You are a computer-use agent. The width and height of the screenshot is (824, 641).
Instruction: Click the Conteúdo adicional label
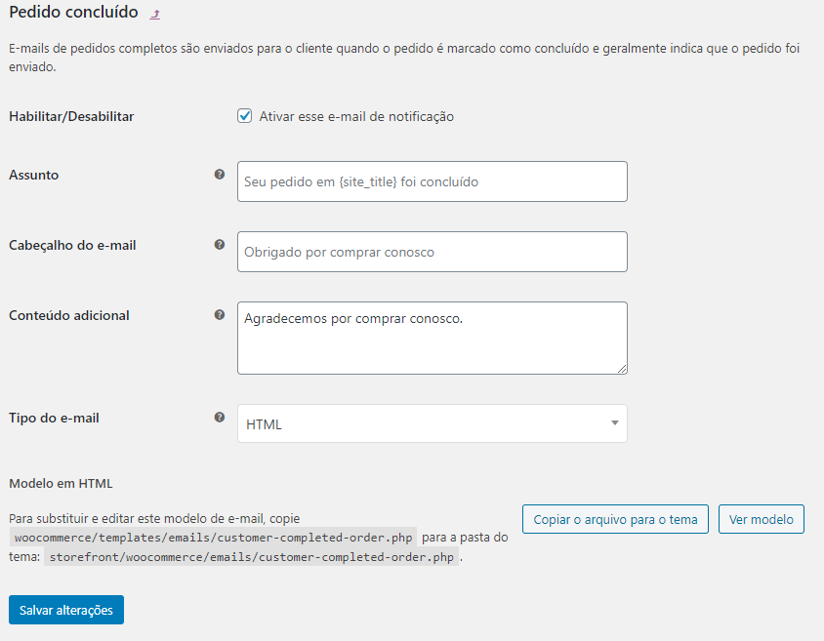coord(69,315)
